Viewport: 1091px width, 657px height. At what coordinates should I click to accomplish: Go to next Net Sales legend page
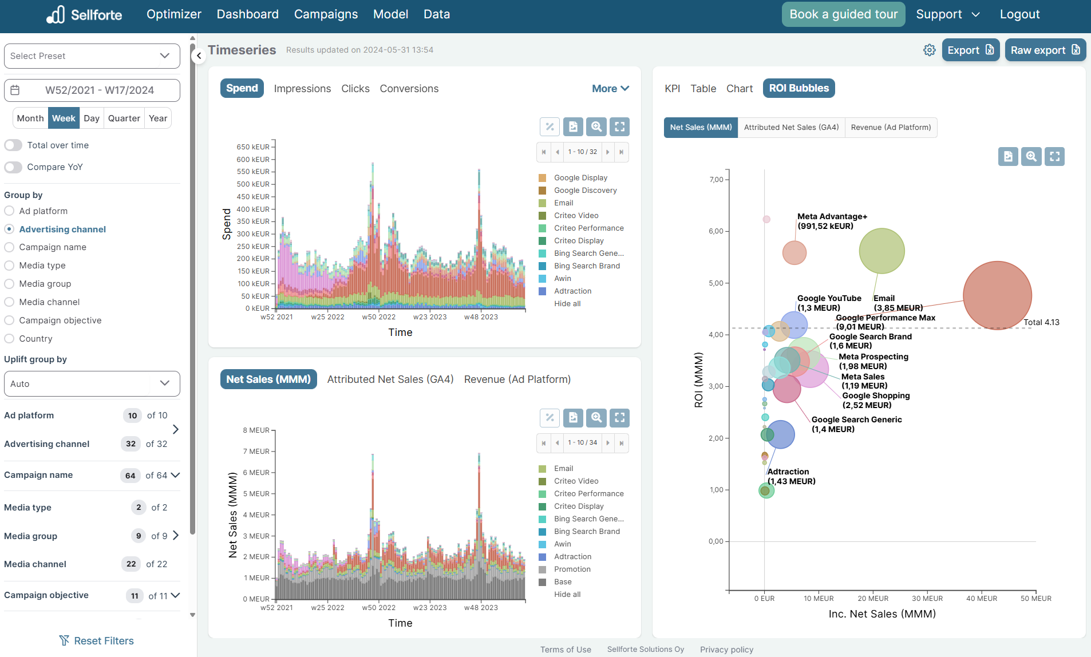pyautogui.click(x=608, y=443)
